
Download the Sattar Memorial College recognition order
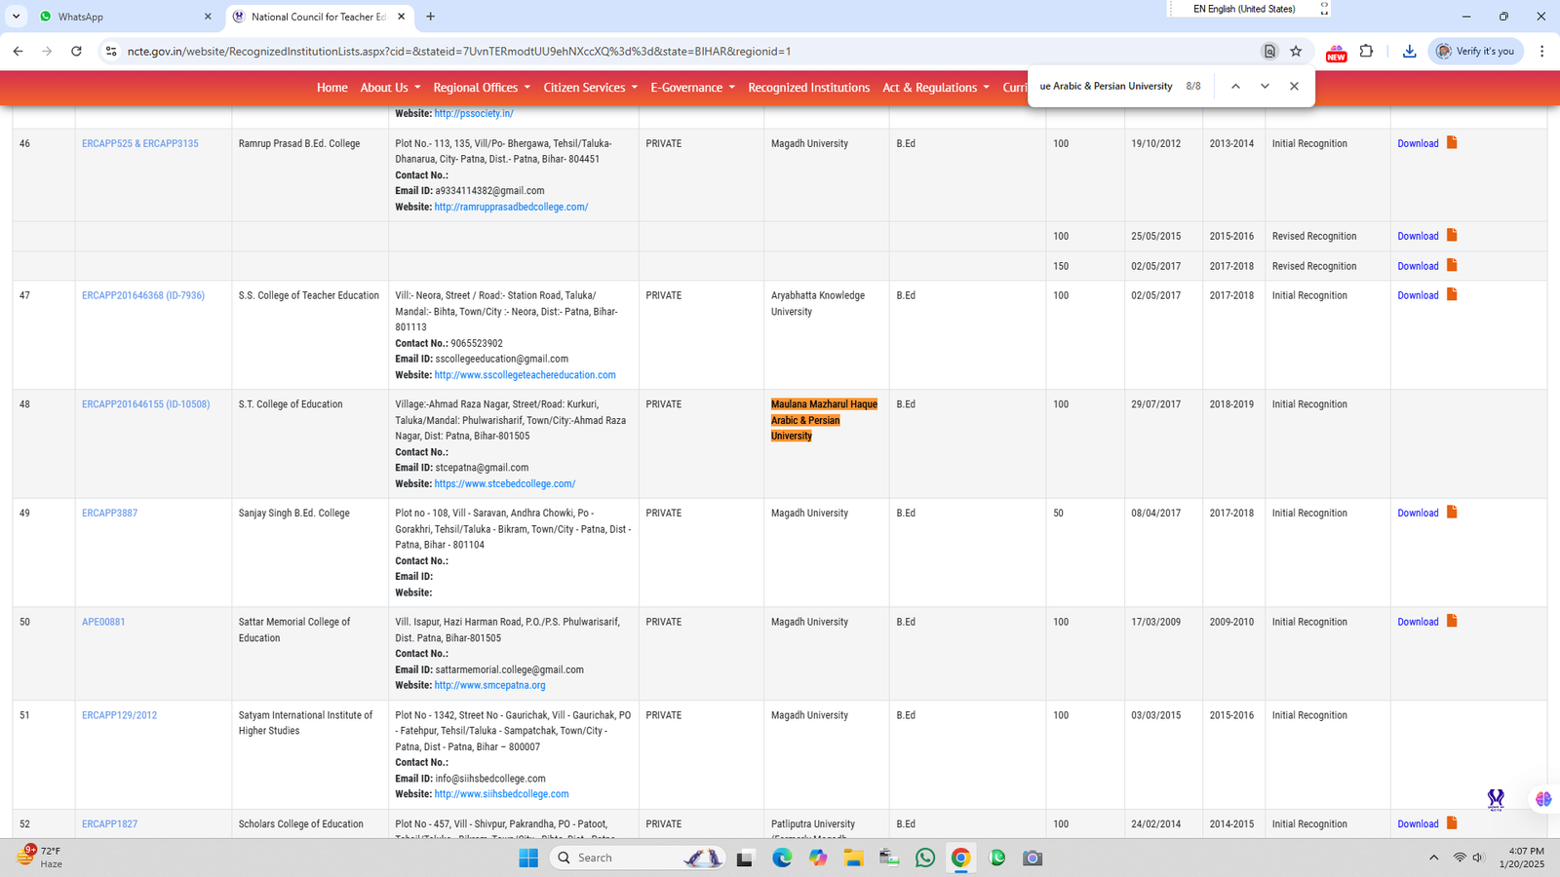[x=1418, y=623]
